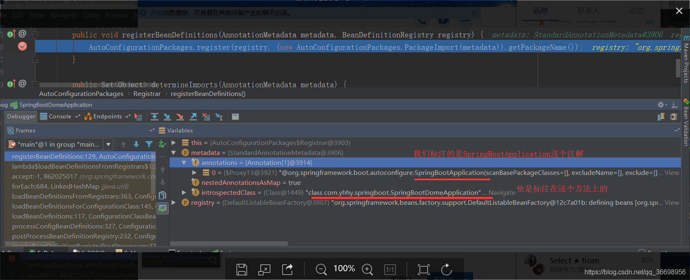Click AutoConfigurationPackages breadcrumb
Viewport: 690px width, 280px height.
(81, 93)
